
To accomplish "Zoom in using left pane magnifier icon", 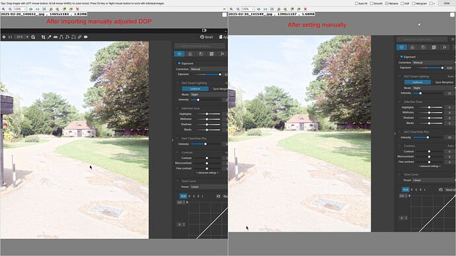I will (3, 9).
